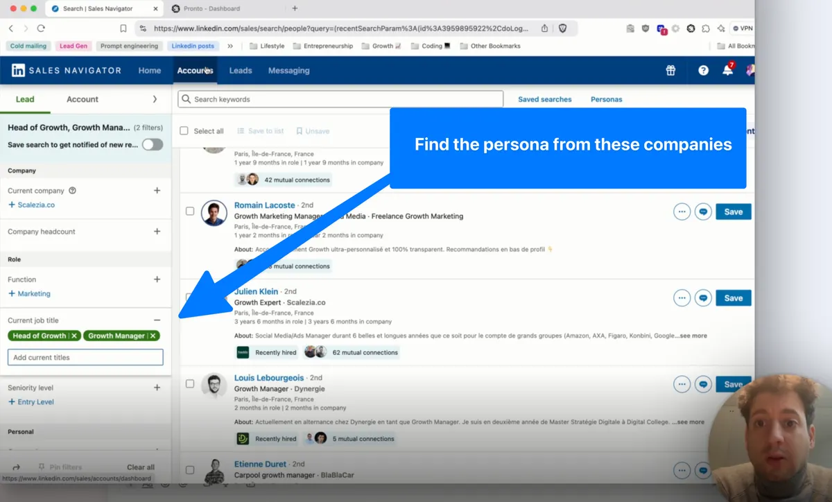Click chevron next to Account tab
The image size is (832, 502).
pos(155,99)
